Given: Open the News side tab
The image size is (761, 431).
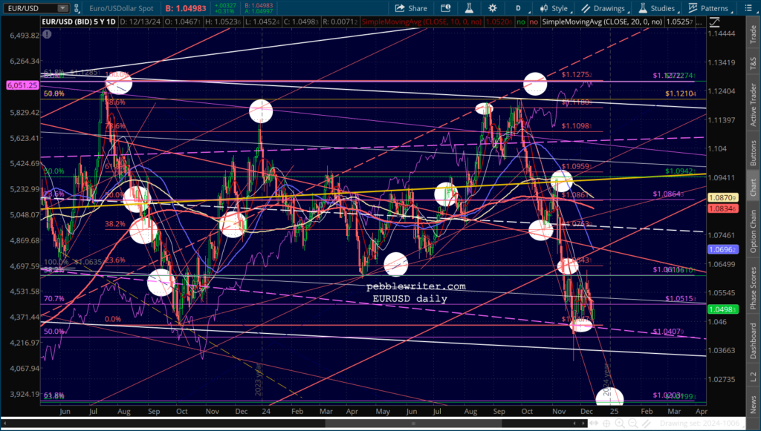Looking at the screenshot, I should pyautogui.click(x=753, y=401).
